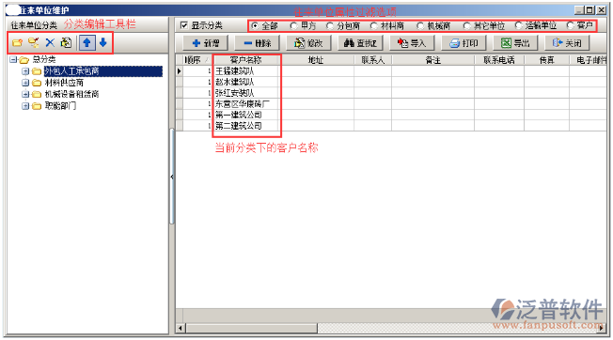613x340 pixels.
Task: Toggle the 显示分类 checkbox
Action: point(183,25)
